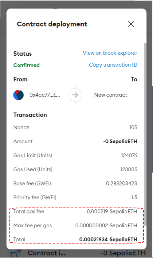Select the Gas Limit value 124076
153x258 pixels.
click(x=129, y=155)
